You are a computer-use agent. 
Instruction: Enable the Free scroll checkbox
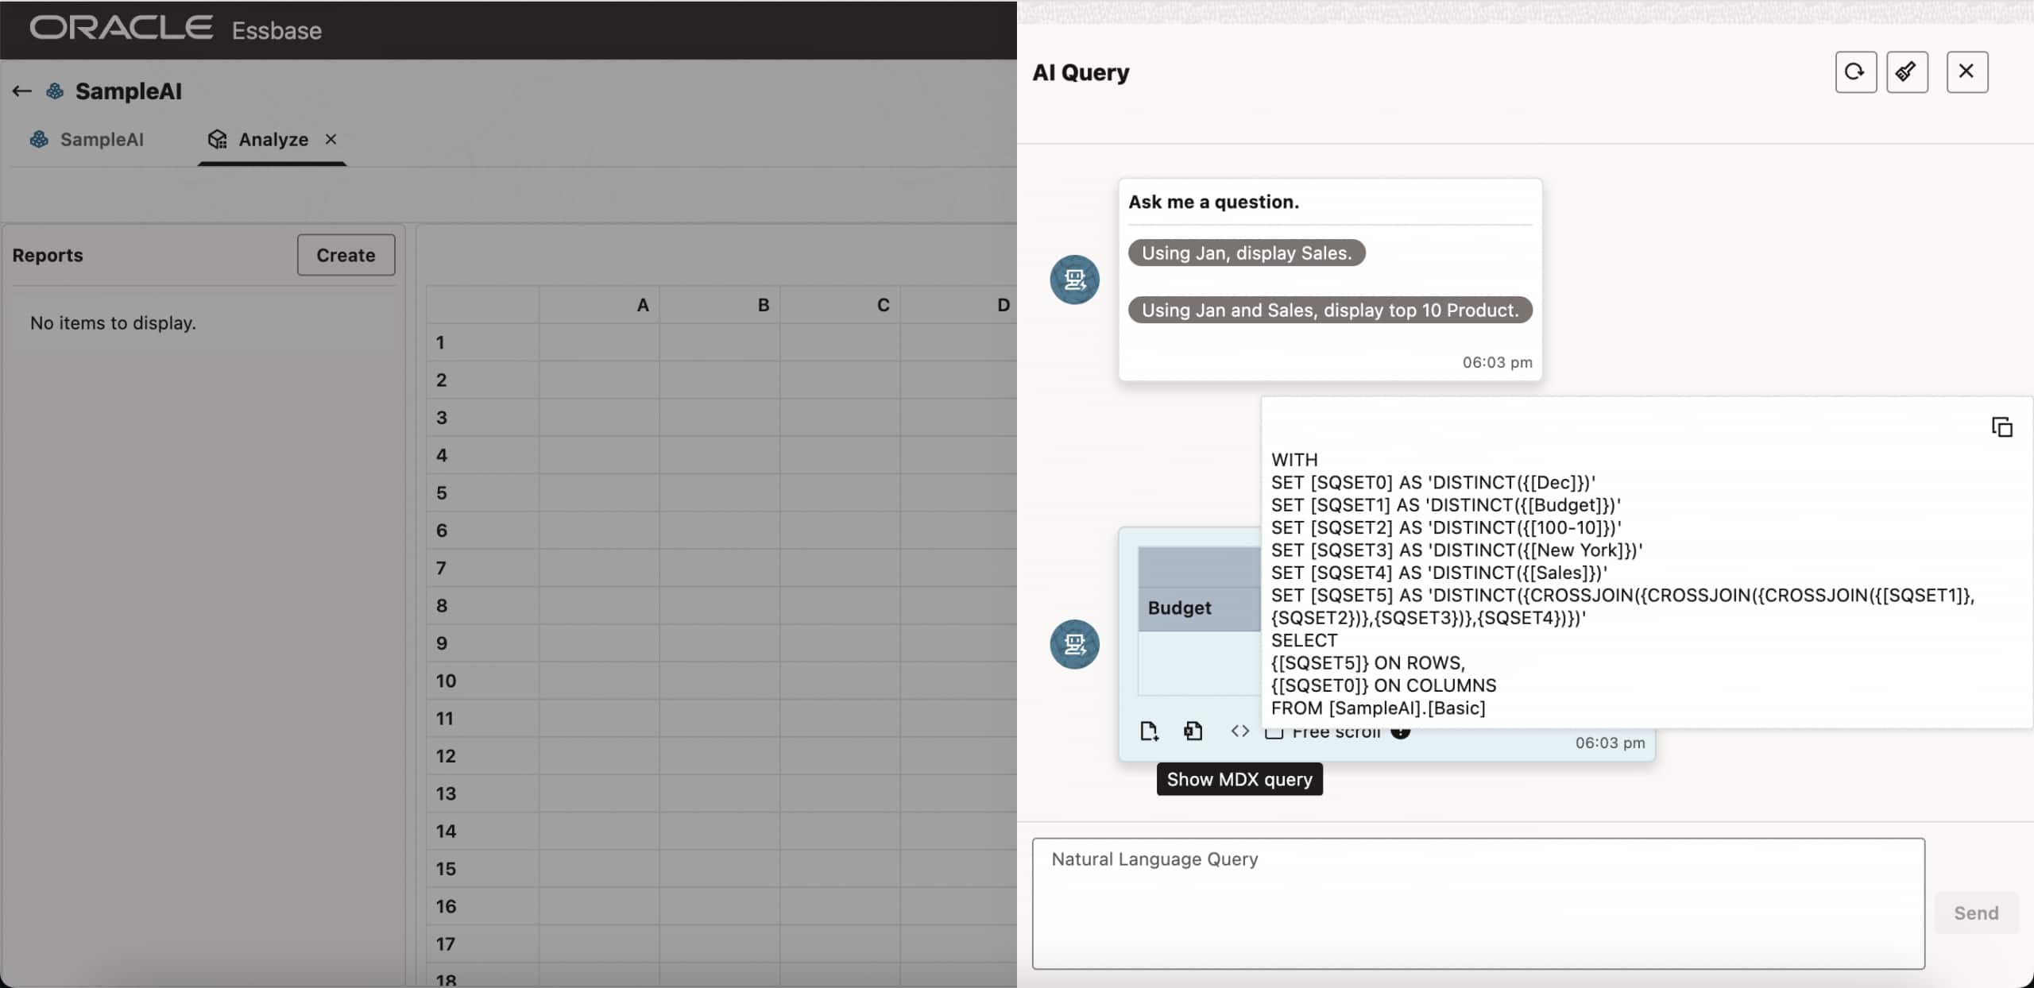[x=1274, y=732]
